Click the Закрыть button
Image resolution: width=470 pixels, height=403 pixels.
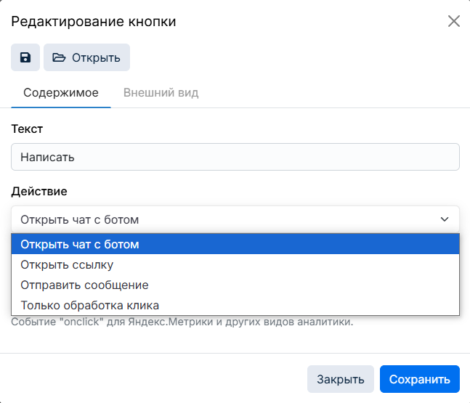point(341,379)
